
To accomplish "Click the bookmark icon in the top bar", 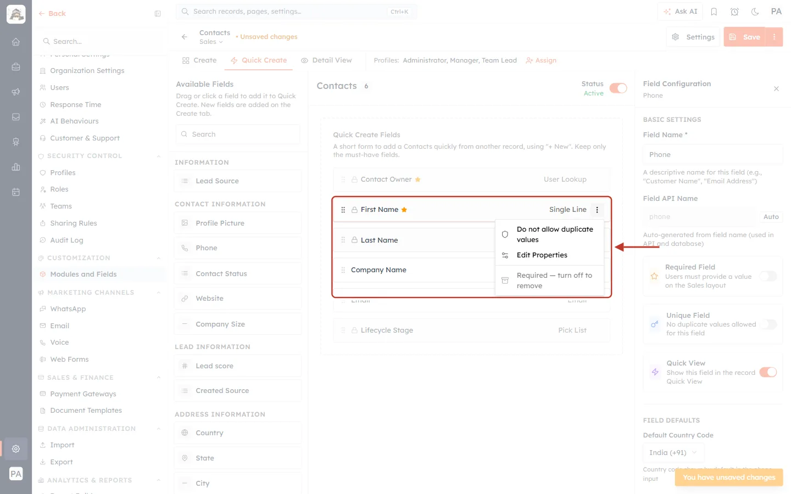I will 714,12.
